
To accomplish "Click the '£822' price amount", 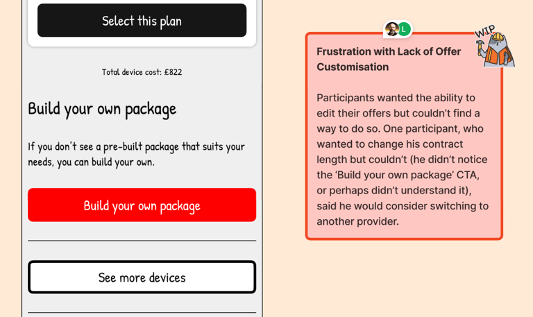I will point(173,71).
